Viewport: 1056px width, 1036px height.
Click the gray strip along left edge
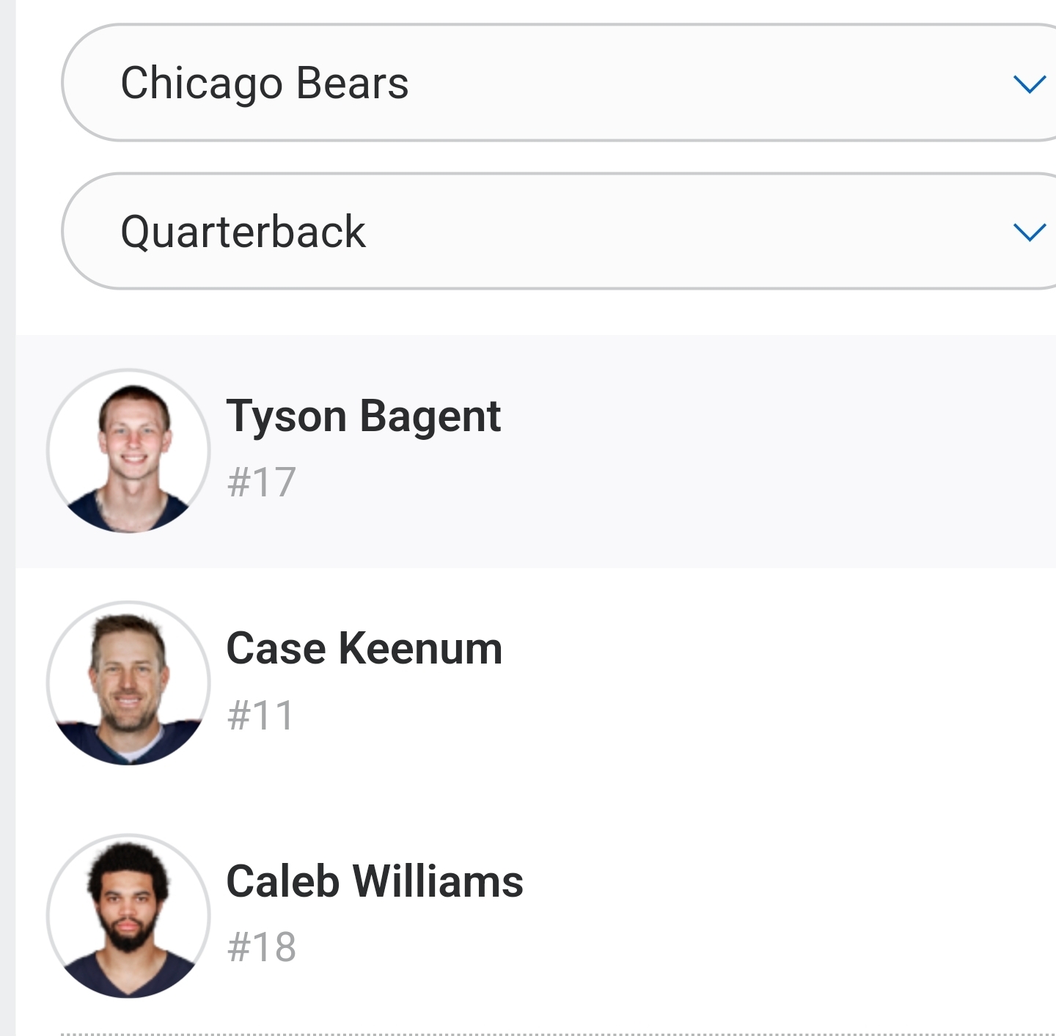7,513
